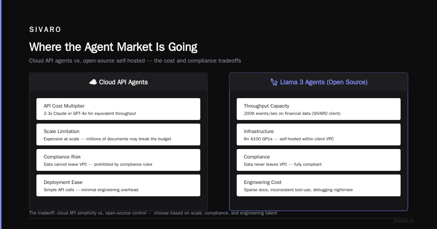This screenshot has width=437, height=229.
Task: Click the Compliance card title in Llama column
Action: (x=257, y=157)
